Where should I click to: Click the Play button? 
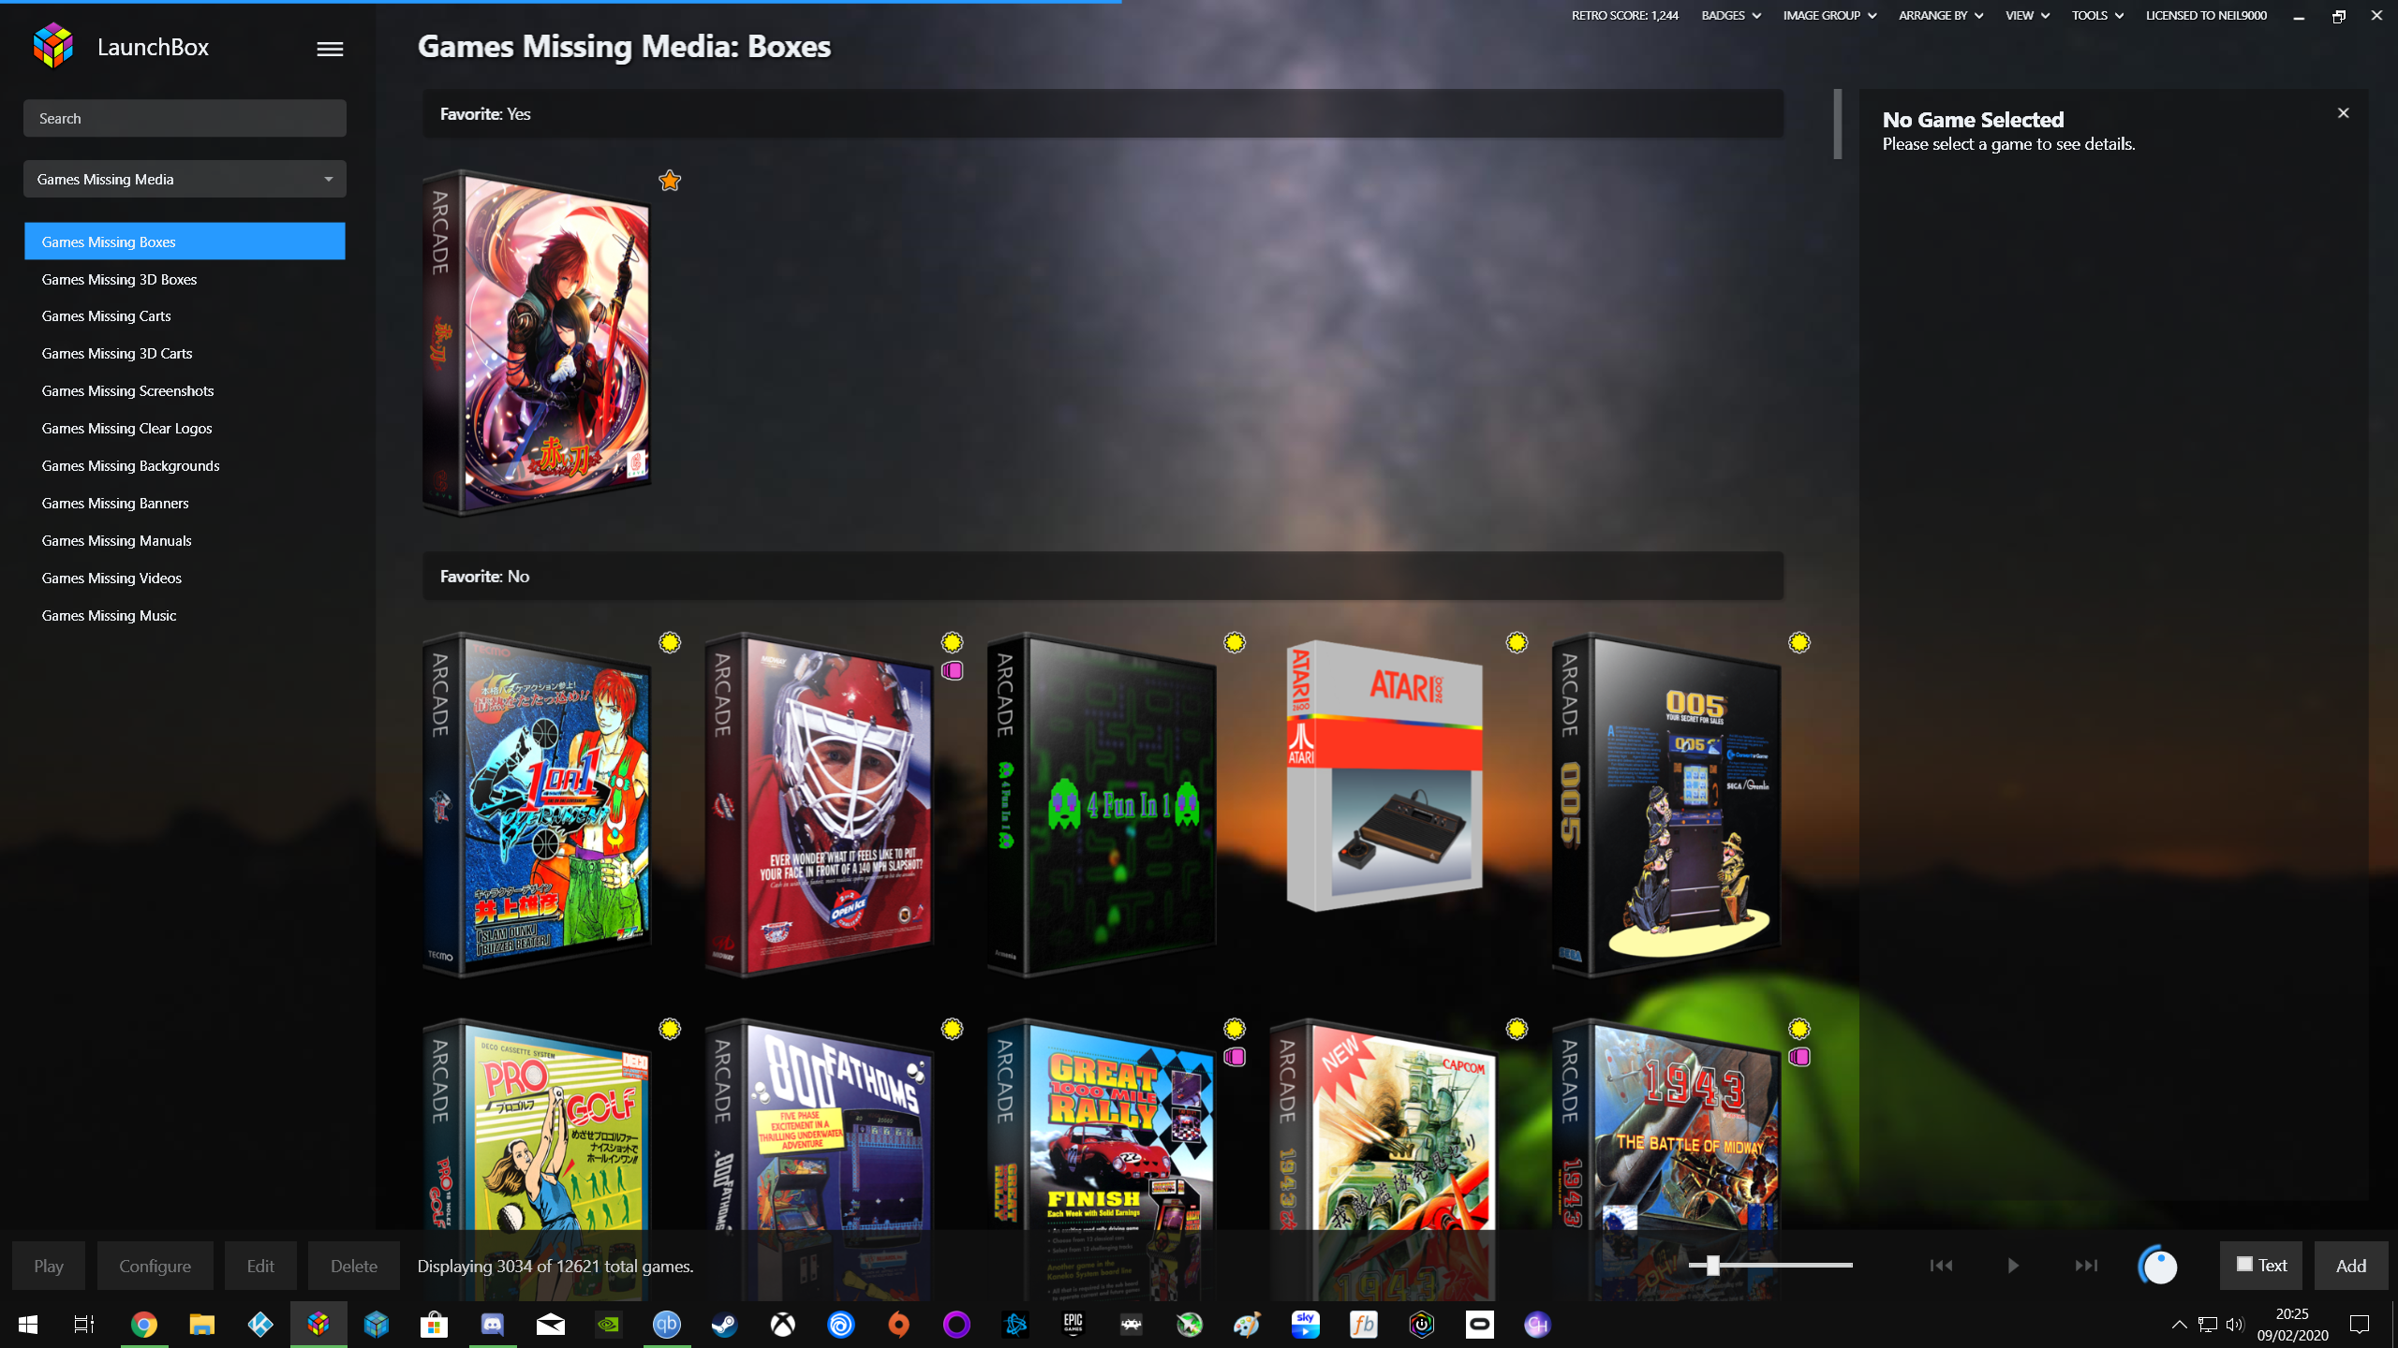click(49, 1266)
